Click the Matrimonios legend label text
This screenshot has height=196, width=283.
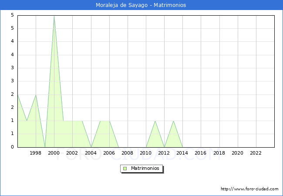tap(145, 169)
